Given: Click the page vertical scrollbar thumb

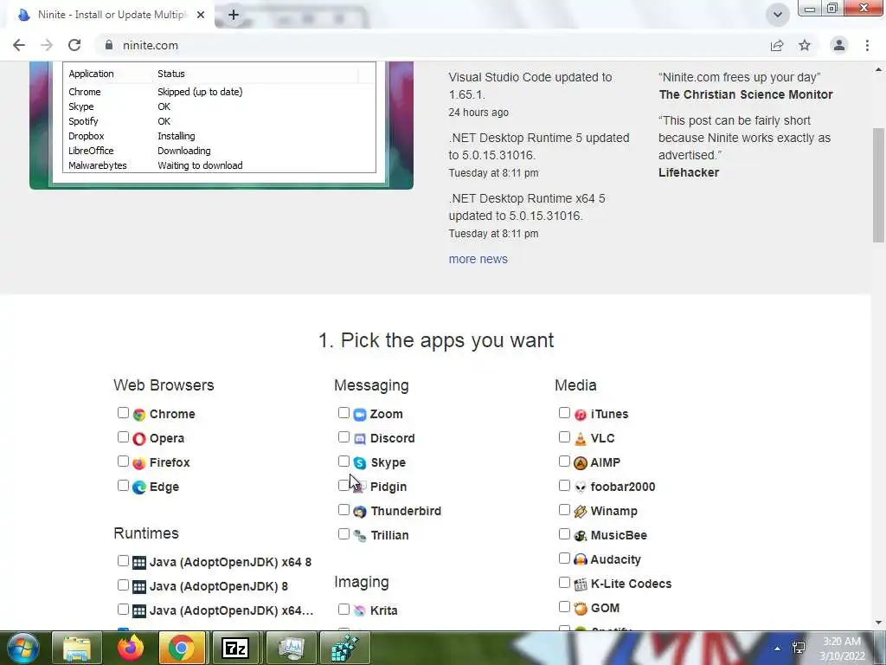Looking at the screenshot, I should tap(879, 185).
